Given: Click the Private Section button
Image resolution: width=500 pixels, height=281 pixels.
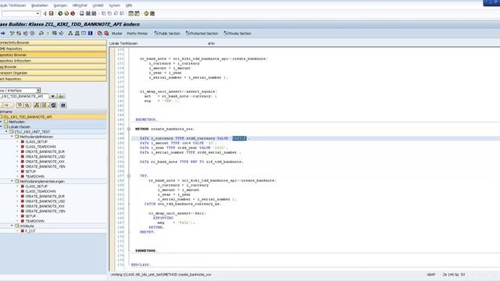Looking at the screenshot, I should tap(237, 33).
